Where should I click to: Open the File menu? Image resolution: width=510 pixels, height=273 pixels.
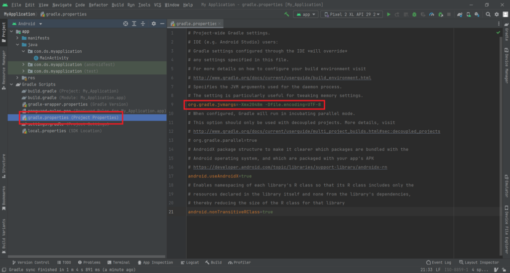16,5
